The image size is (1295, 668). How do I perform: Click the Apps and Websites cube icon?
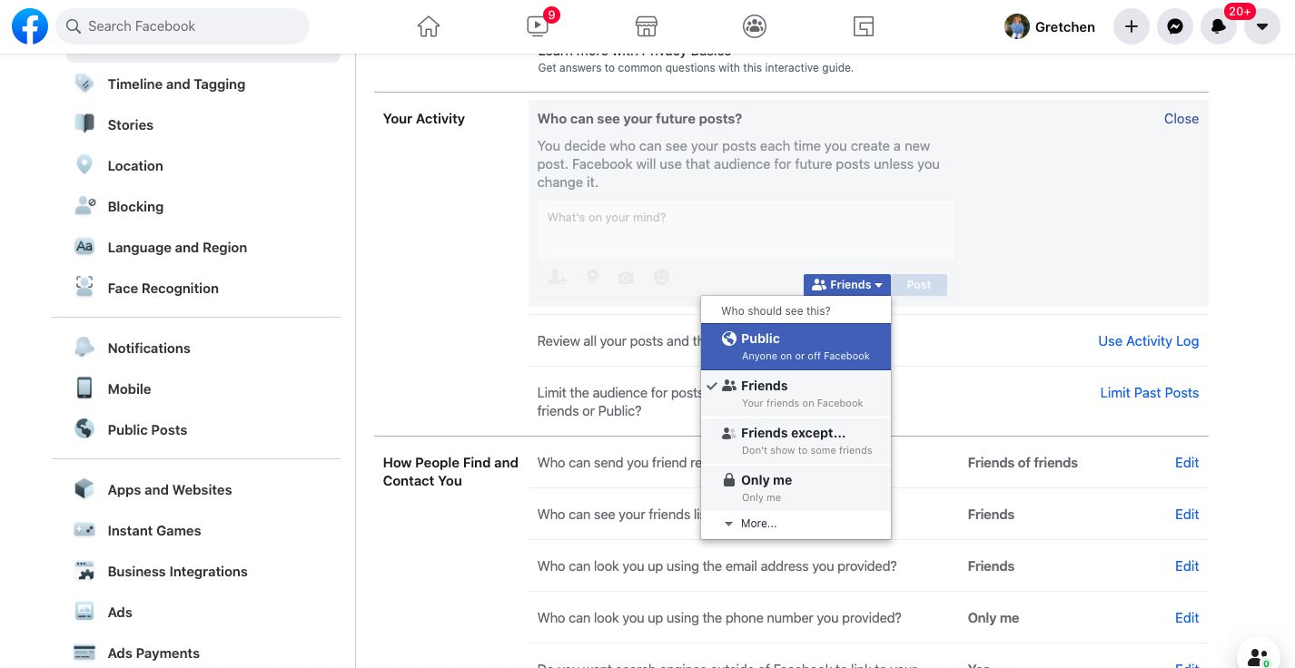(x=84, y=489)
